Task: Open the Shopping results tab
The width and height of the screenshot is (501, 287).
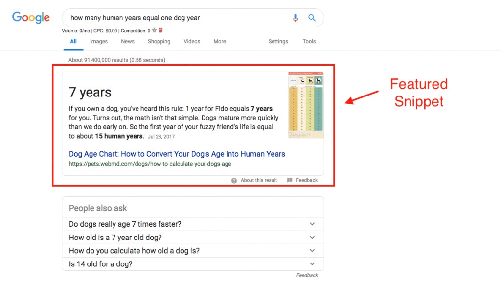Action: tap(159, 42)
